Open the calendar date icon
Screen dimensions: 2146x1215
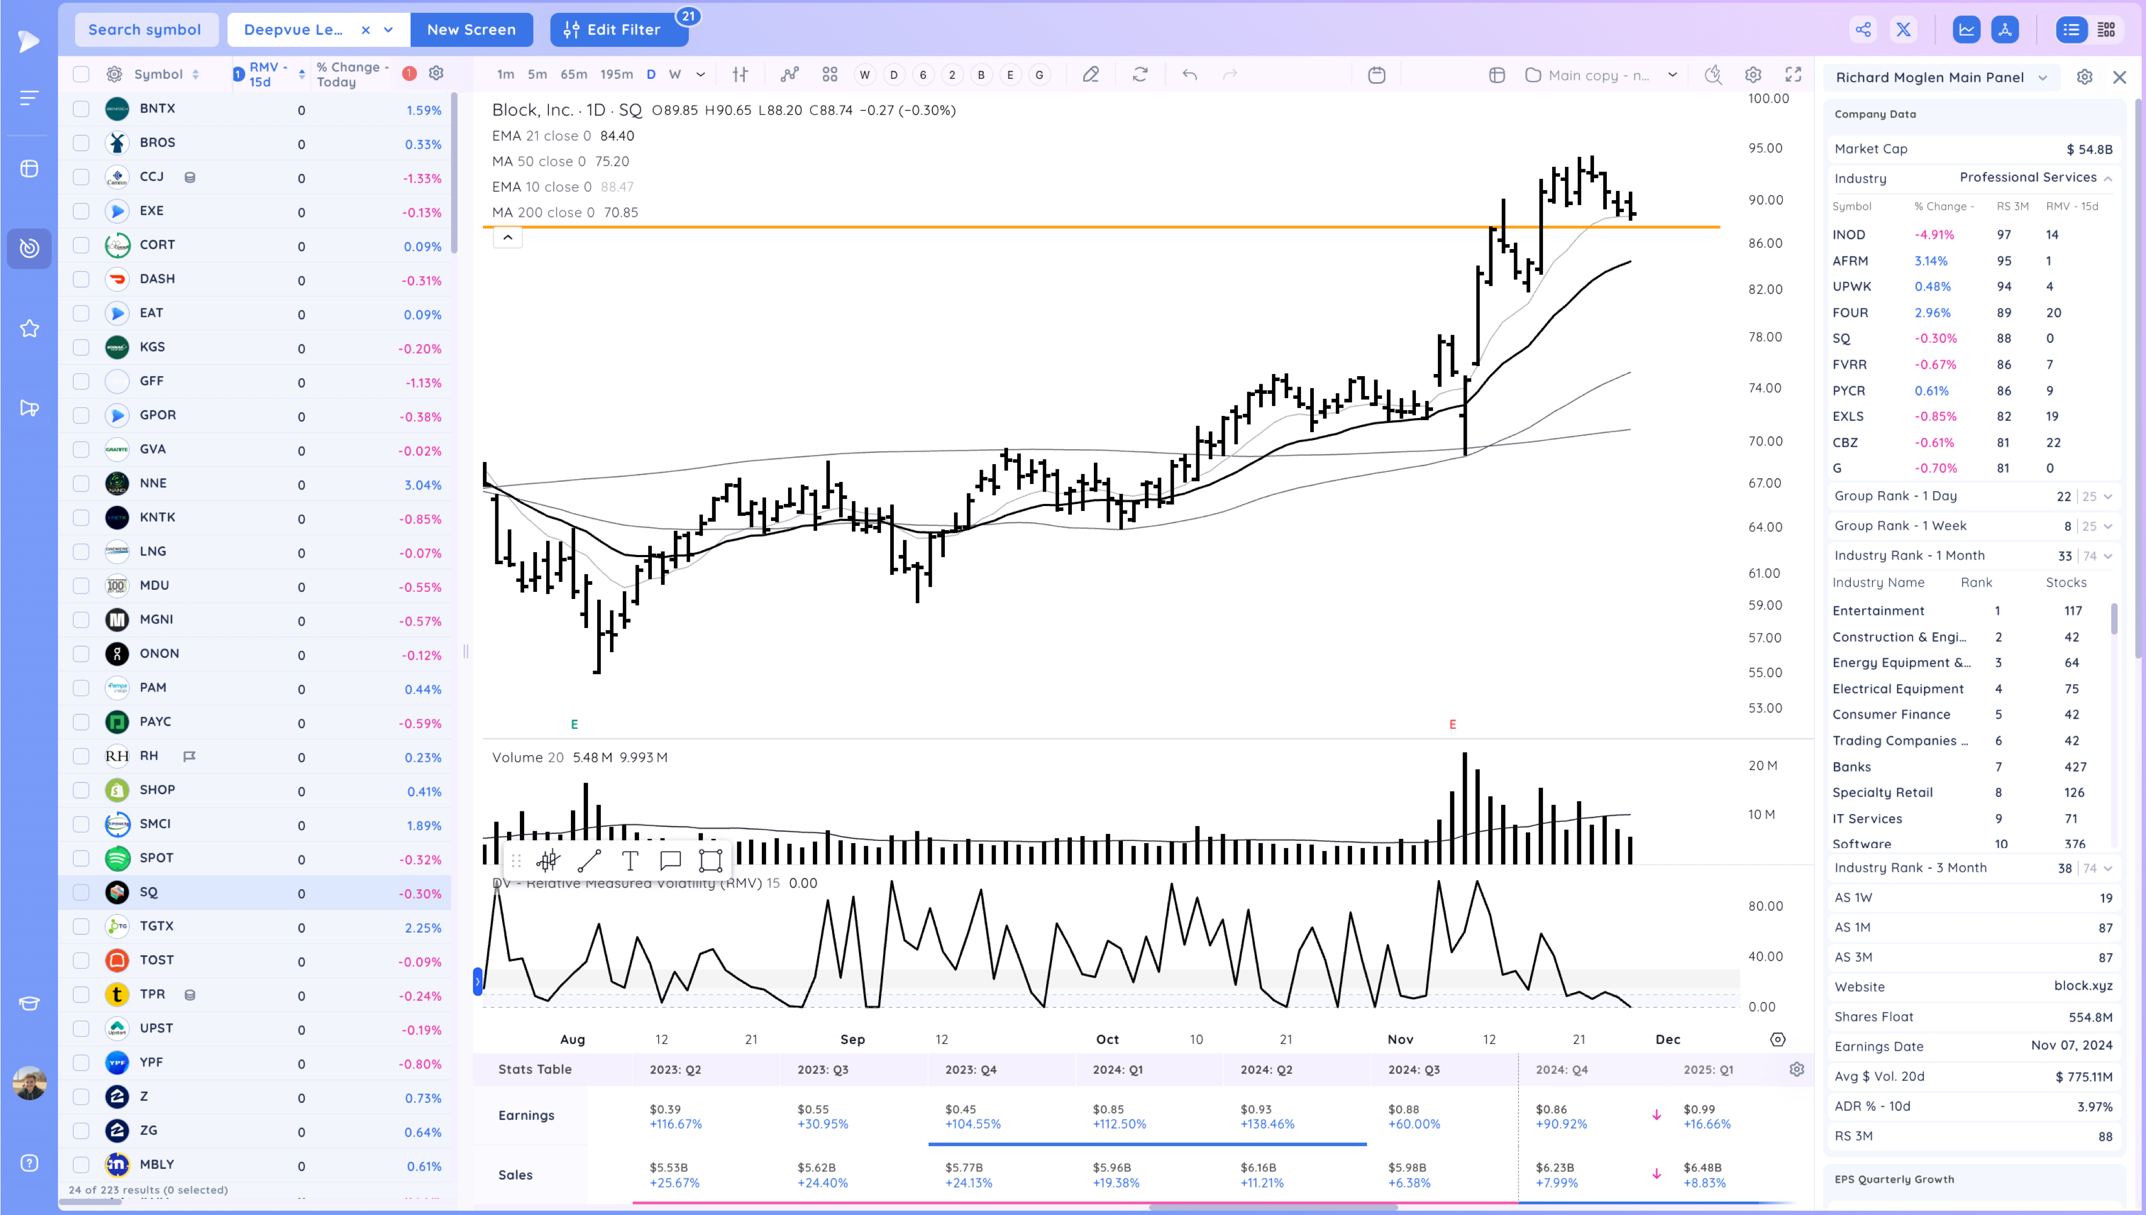pos(1377,75)
